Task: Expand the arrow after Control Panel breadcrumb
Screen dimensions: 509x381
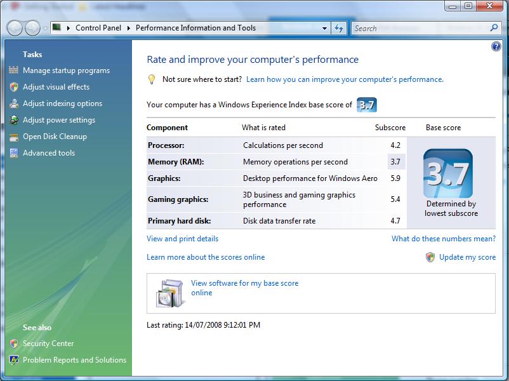Action: (129, 29)
